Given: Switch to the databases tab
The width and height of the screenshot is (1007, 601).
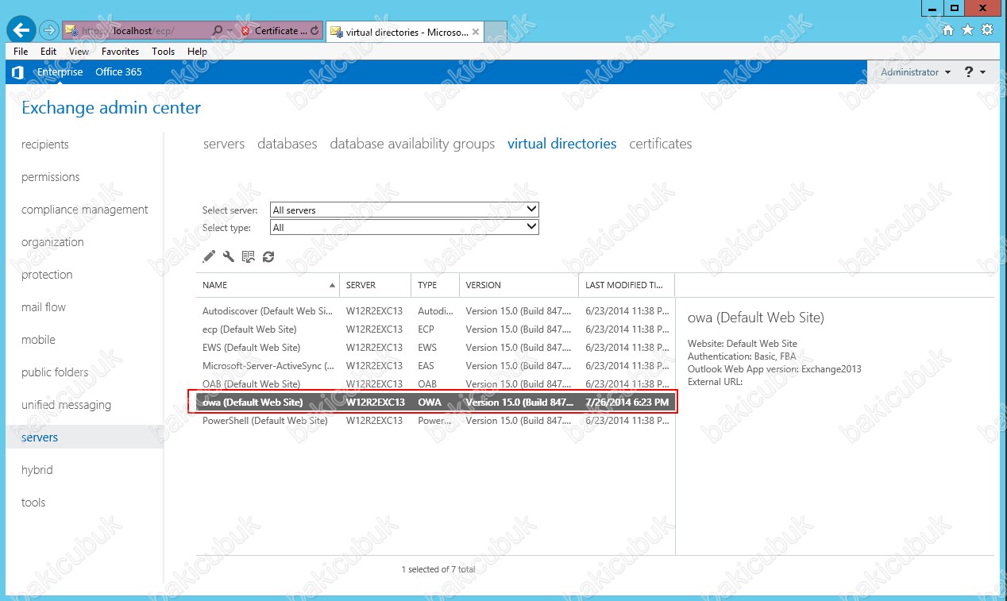Looking at the screenshot, I should pyautogui.click(x=287, y=144).
